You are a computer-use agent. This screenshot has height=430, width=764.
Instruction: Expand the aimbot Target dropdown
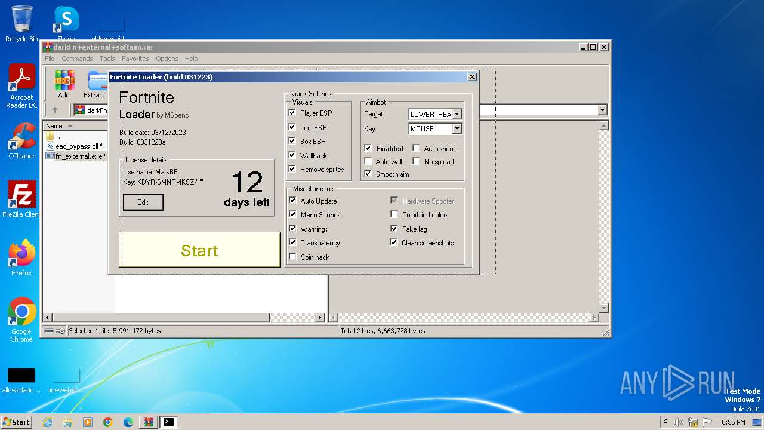click(x=457, y=114)
